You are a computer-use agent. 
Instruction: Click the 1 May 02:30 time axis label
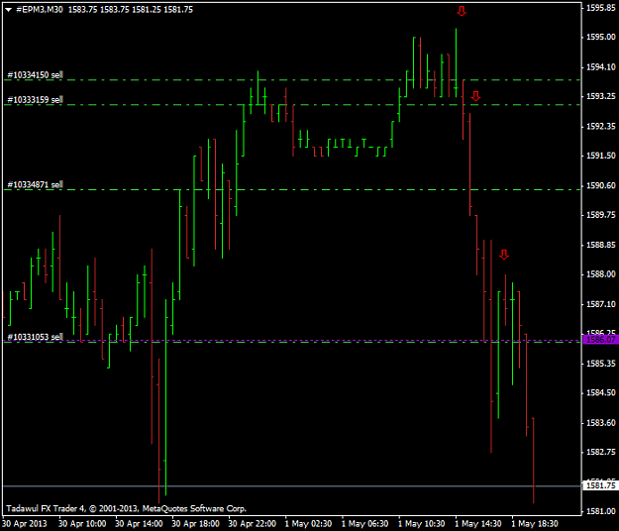click(x=308, y=524)
